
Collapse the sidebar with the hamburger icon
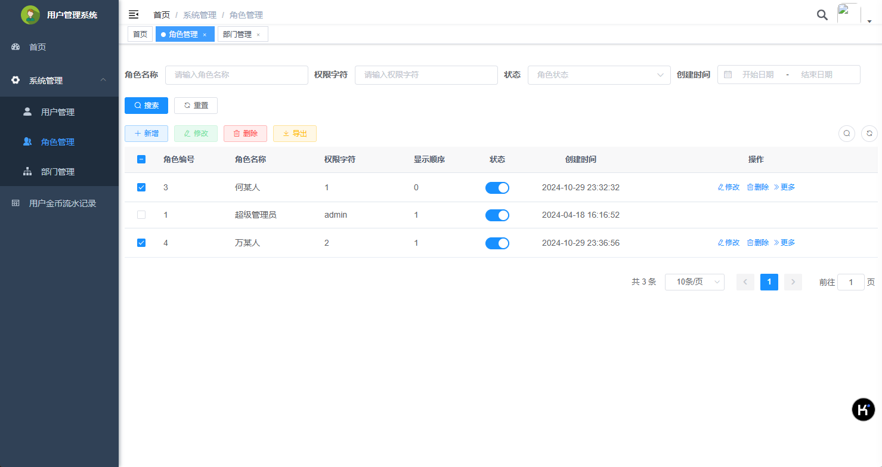click(x=134, y=14)
